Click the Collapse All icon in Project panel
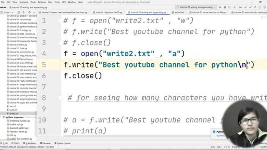The image size is (267, 150). (23, 12)
